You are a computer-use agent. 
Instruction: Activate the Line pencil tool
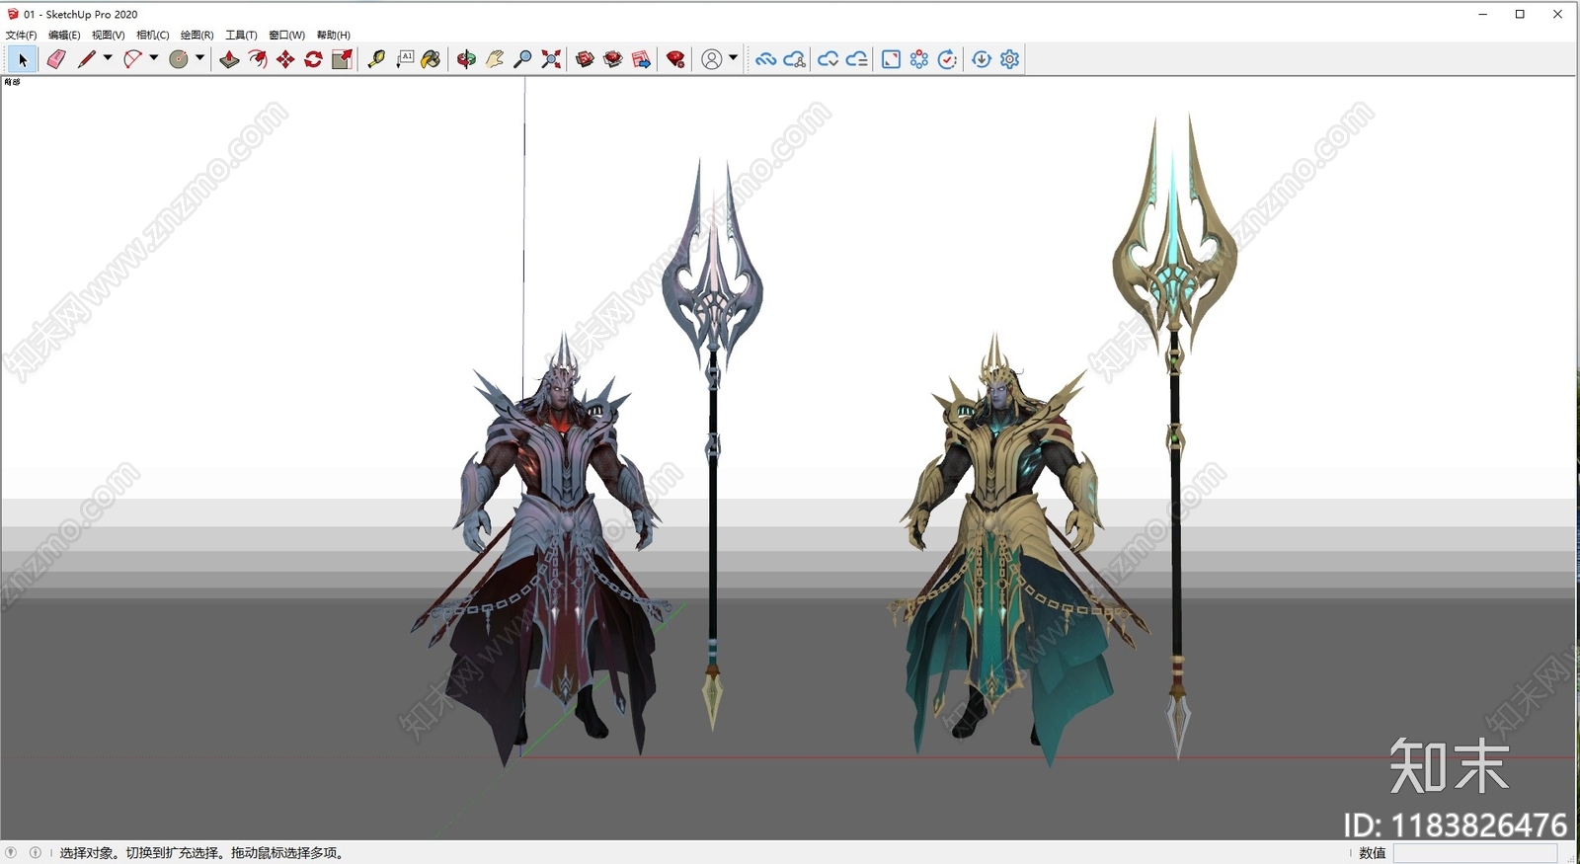pos(87,59)
